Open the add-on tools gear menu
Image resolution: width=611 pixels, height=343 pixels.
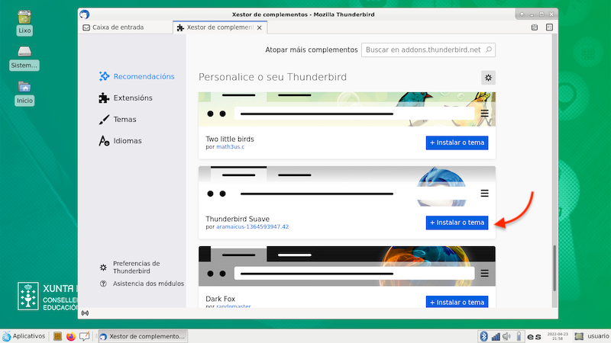488,78
